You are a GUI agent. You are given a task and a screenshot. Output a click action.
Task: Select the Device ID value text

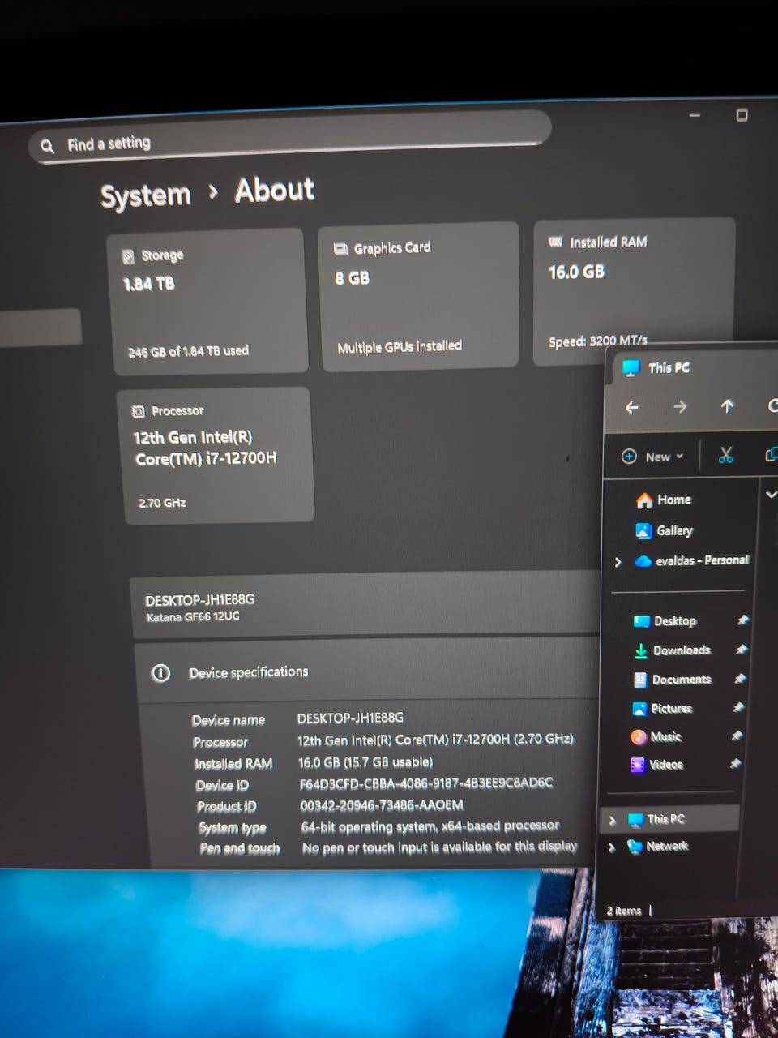click(426, 783)
